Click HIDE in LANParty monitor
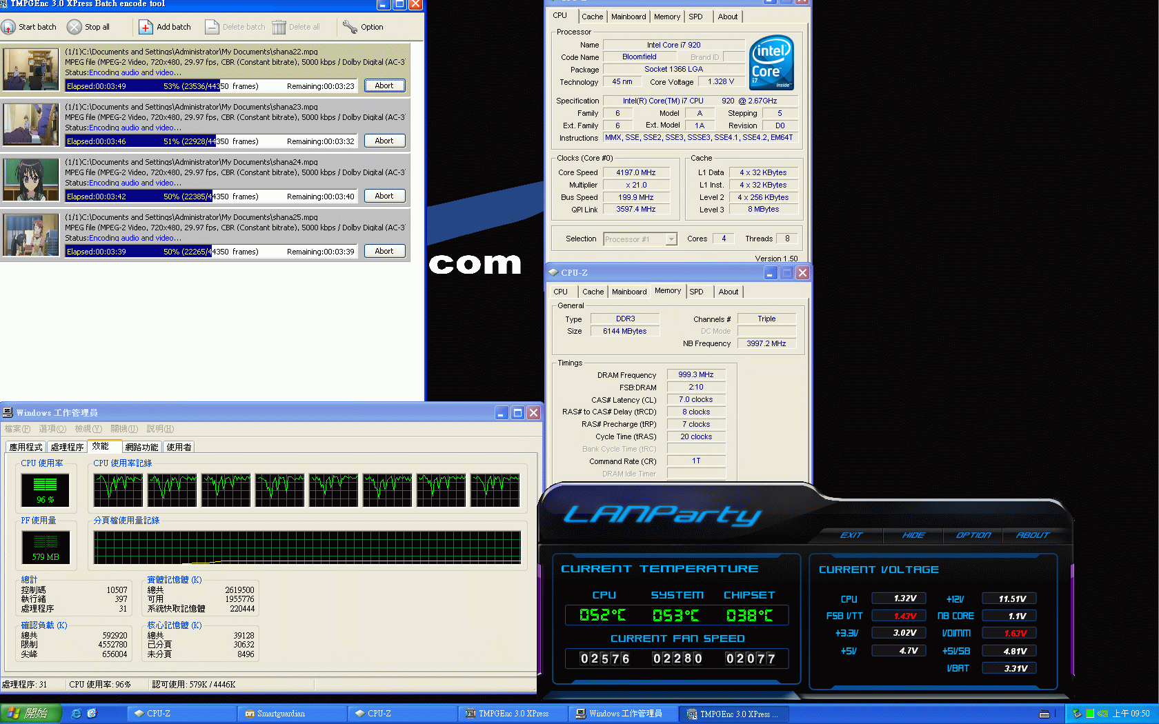This screenshot has width=1159, height=724. click(x=913, y=535)
